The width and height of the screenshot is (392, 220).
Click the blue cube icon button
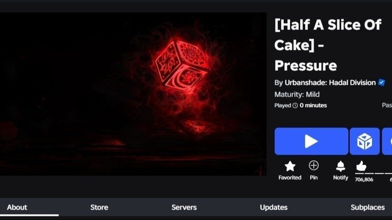365,141
